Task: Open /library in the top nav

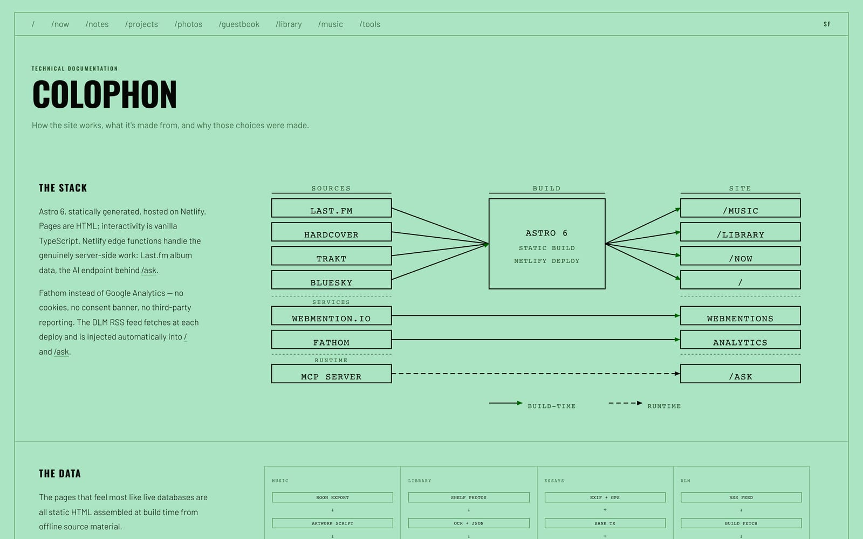Action: click(x=289, y=24)
